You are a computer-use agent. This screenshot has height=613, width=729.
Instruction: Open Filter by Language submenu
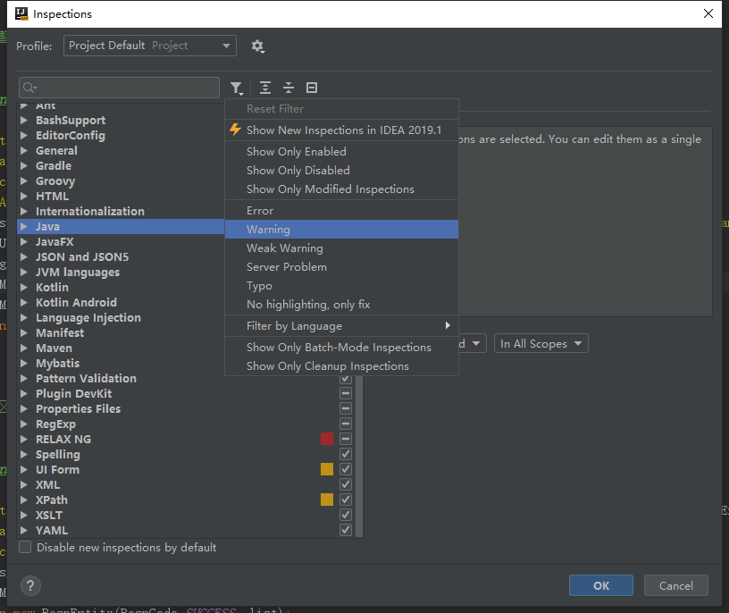click(341, 325)
